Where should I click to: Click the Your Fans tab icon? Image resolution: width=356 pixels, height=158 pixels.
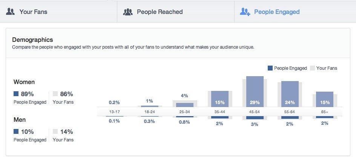[11, 12]
